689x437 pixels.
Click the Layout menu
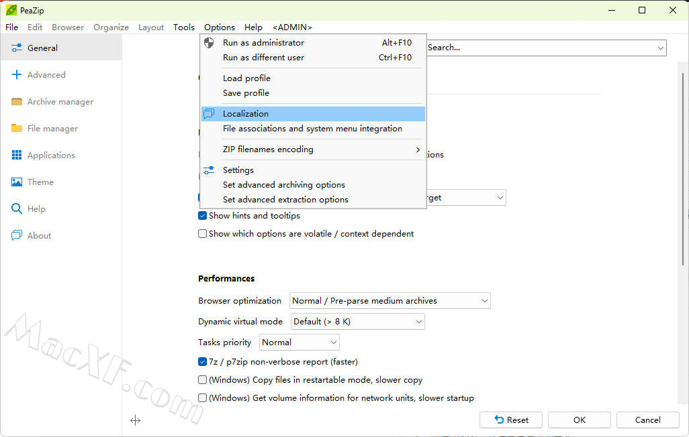tap(150, 27)
